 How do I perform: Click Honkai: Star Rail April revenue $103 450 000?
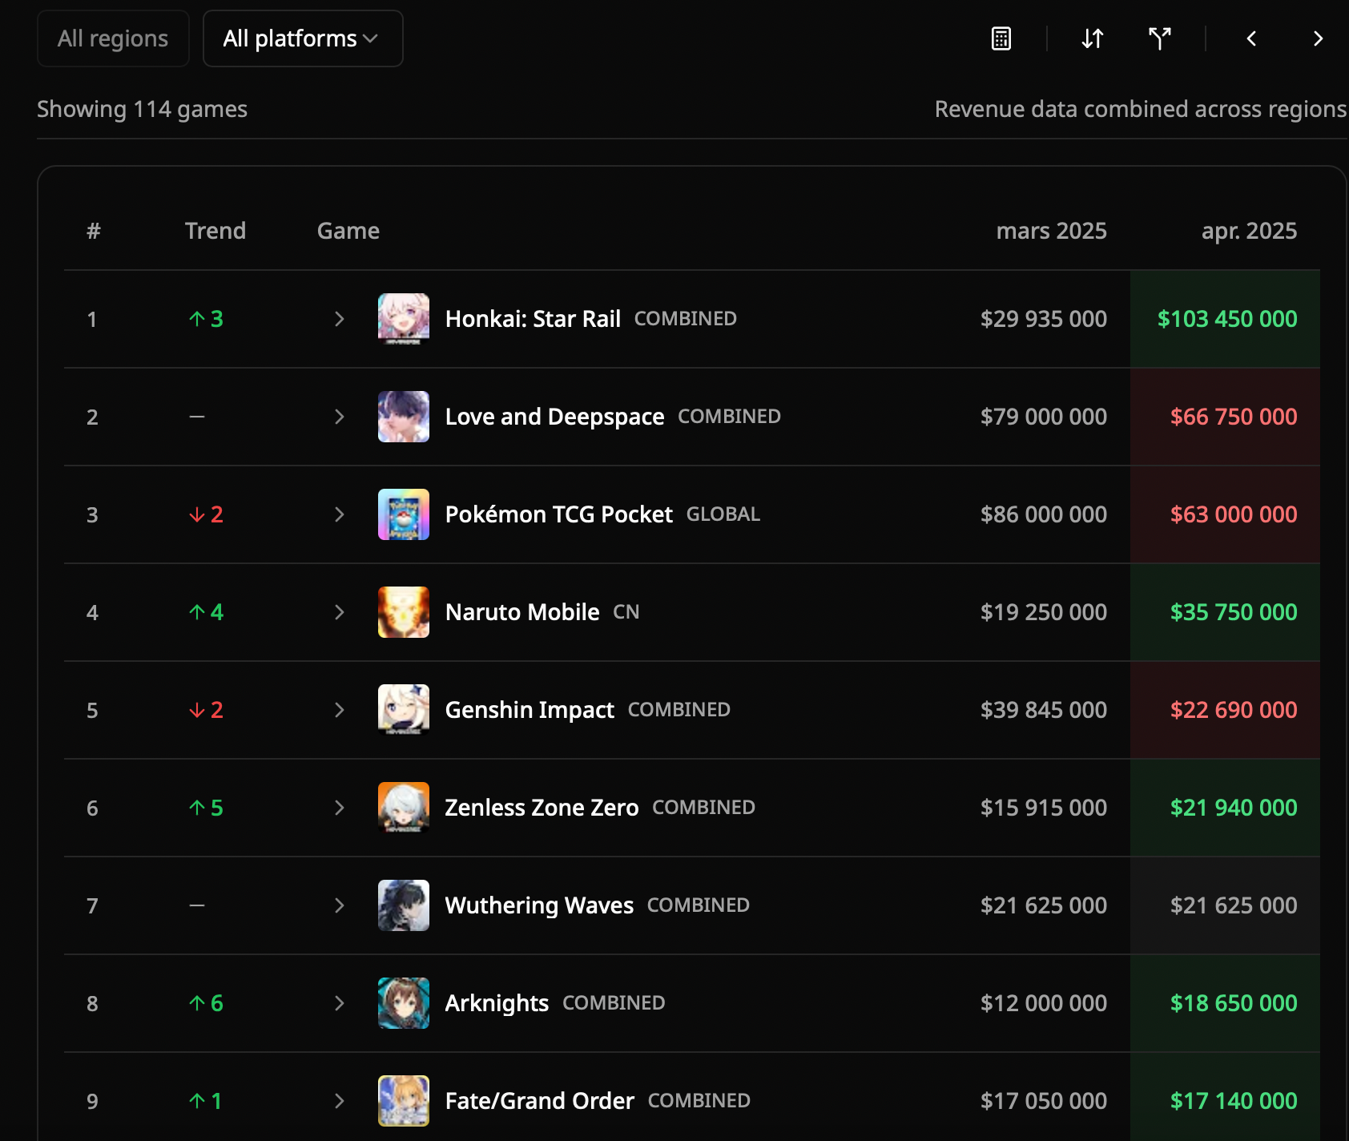coord(1227,319)
